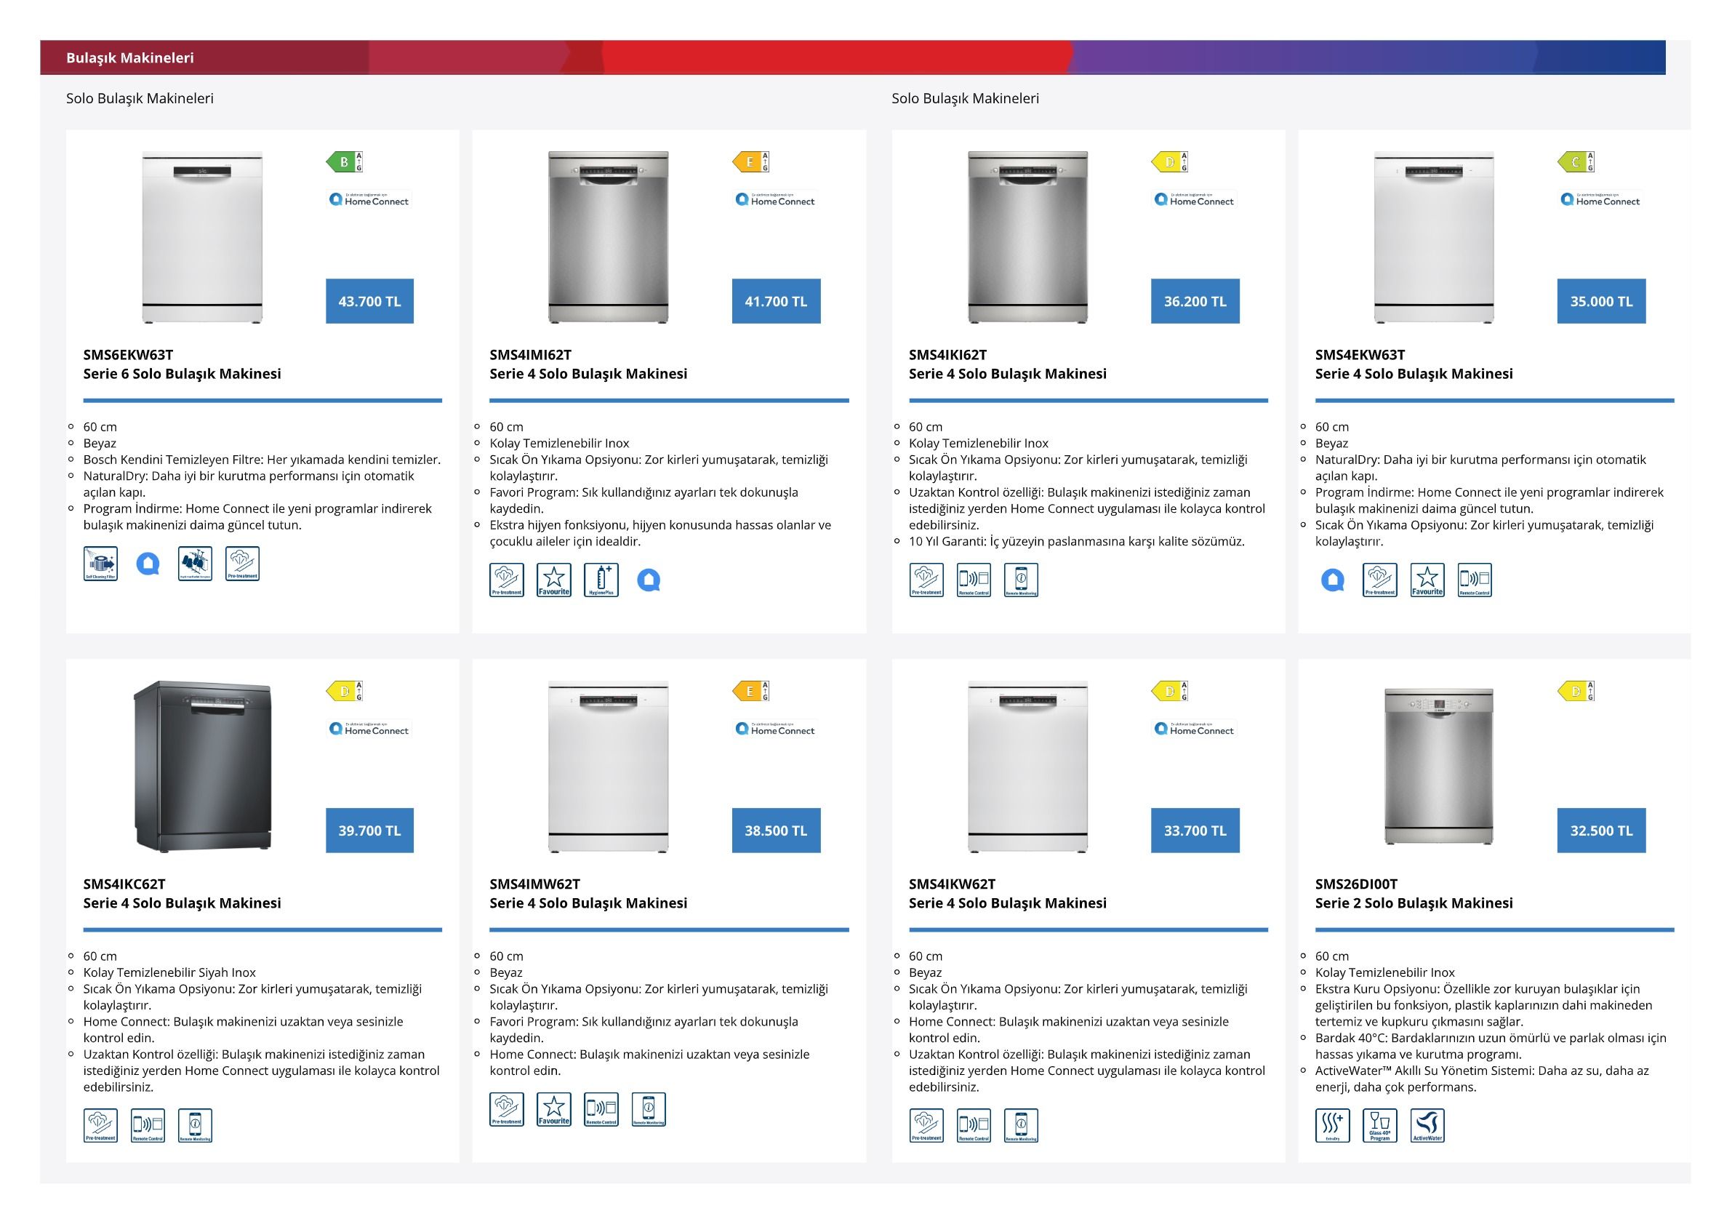Click the ExtraDry icon under SMS26DI00T

(x=1333, y=1126)
